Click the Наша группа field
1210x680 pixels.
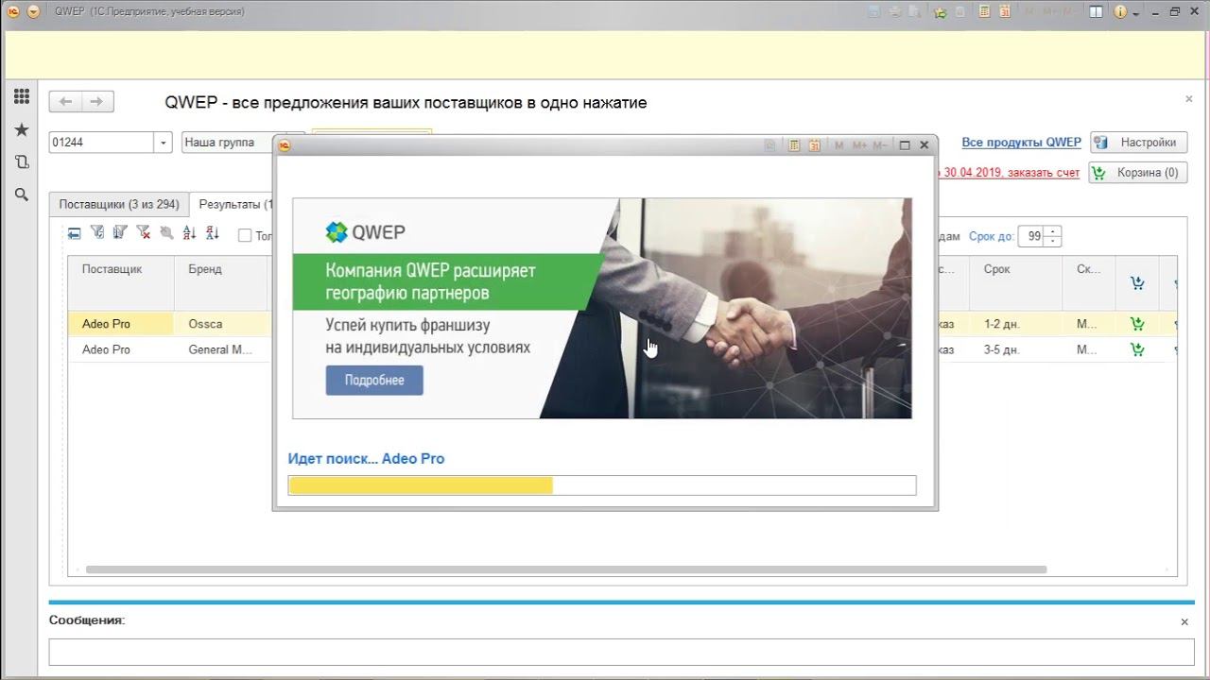coord(227,143)
